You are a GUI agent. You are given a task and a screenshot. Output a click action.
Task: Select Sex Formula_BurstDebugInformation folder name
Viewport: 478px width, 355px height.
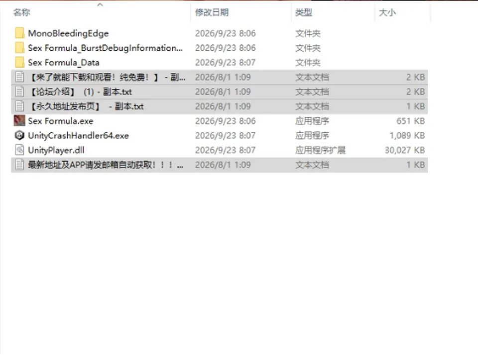click(106, 48)
